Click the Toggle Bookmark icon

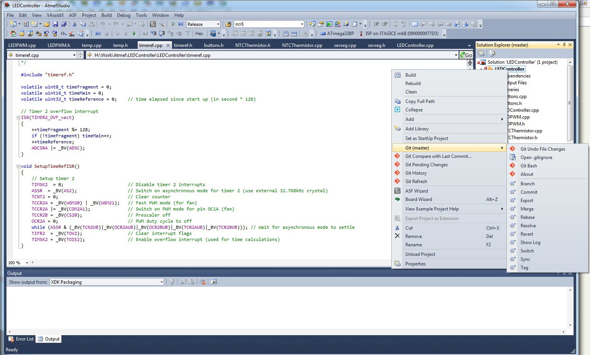[414, 24]
